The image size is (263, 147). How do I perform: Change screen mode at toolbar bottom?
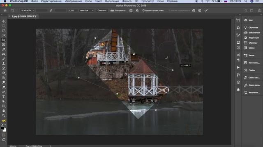[4, 140]
